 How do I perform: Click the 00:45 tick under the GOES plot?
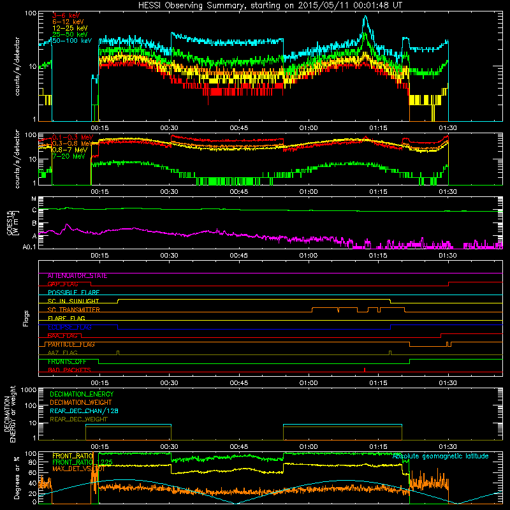238,256
